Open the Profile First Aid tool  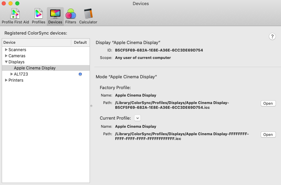(15, 16)
